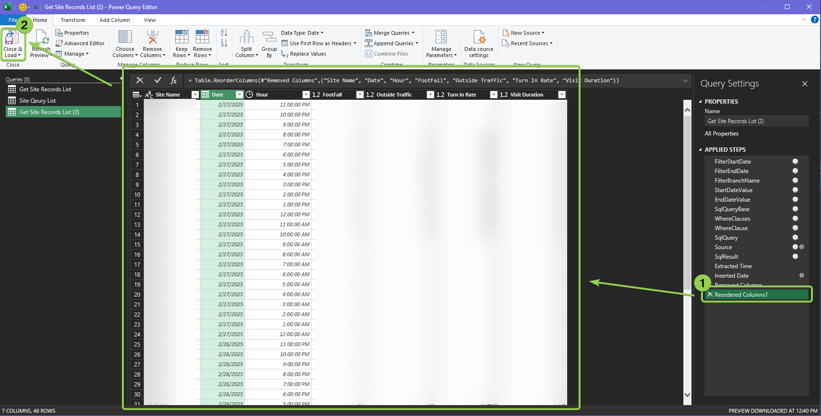Image resolution: width=821 pixels, height=416 pixels.
Task: Collapse the ribbon with the caret
Action: [804, 19]
